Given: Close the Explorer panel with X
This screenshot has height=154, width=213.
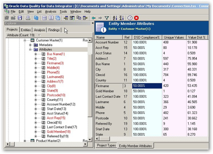Looking at the screenshot, I should (93, 23).
